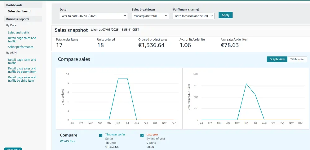The height and width of the screenshot is (150, 310).
Task: Click the Units ordered value 18
Action: [x=100, y=45]
